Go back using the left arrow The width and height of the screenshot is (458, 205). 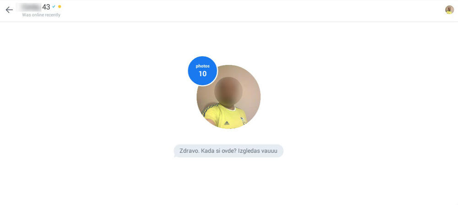click(x=9, y=10)
